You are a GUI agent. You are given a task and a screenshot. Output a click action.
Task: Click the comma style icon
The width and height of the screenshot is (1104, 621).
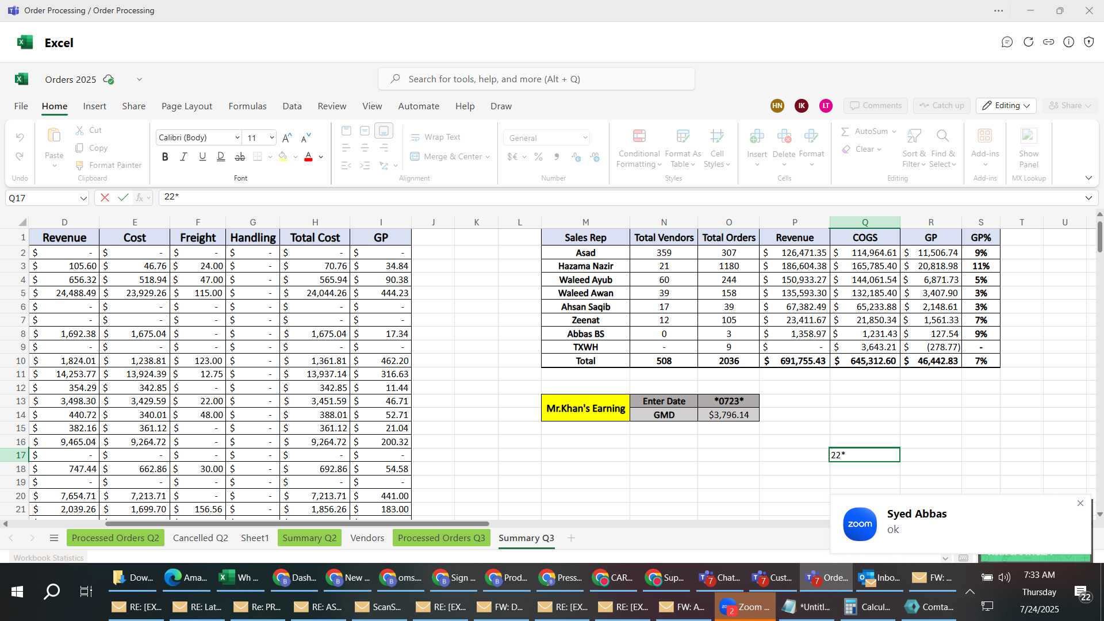pyautogui.click(x=557, y=156)
